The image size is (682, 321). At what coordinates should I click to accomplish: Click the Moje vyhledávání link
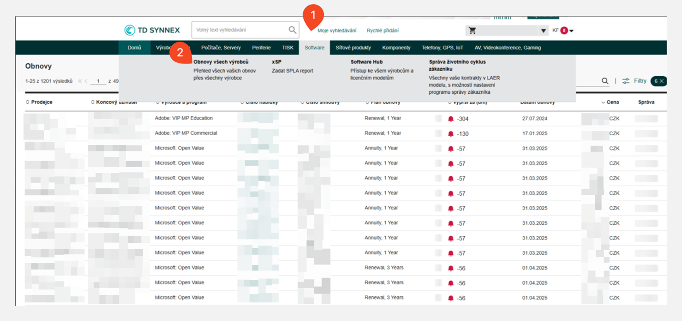(x=337, y=30)
